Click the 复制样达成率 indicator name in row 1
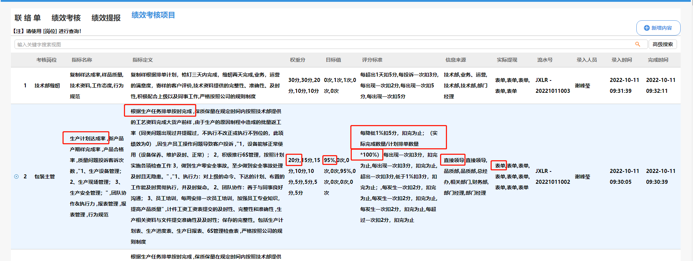693x261 pixels. 85,75
